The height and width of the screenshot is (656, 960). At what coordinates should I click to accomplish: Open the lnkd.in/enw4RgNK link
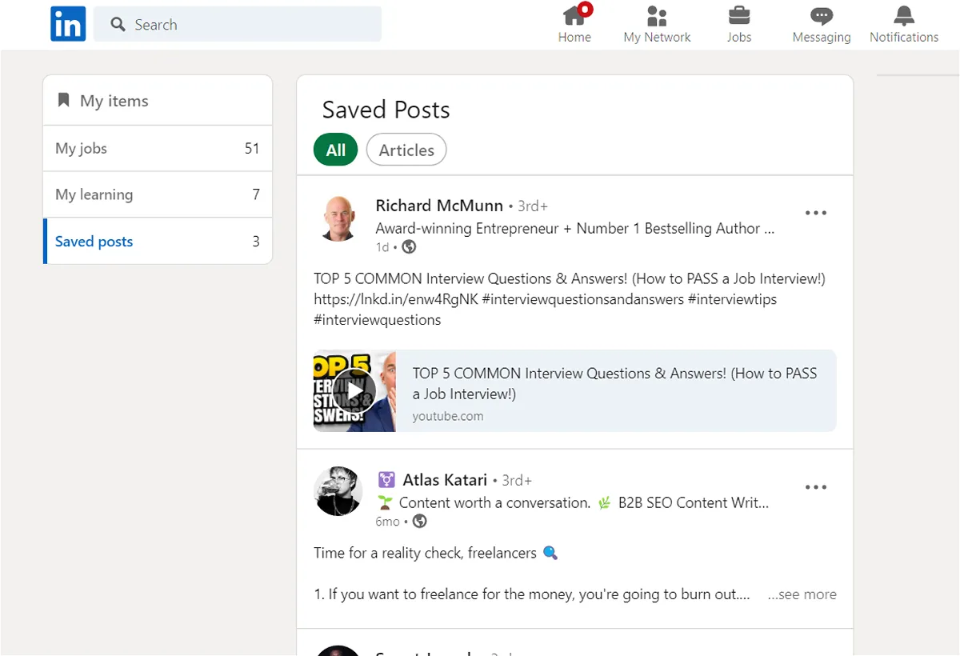click(396, 299)
